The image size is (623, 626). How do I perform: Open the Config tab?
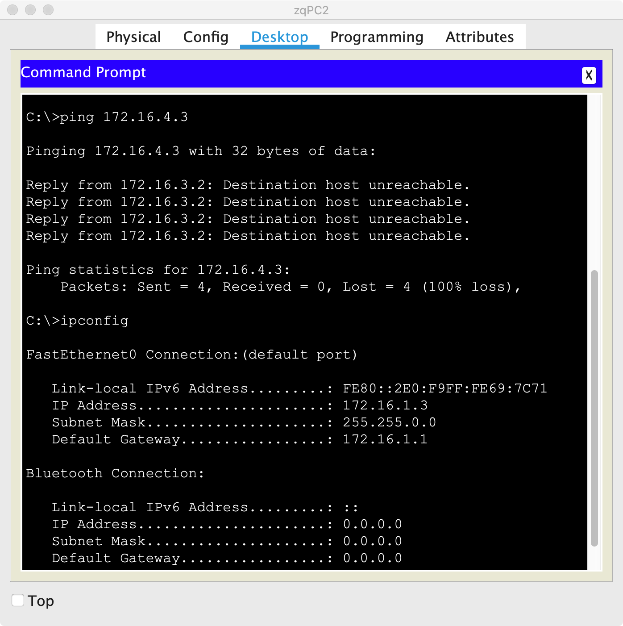206,37
